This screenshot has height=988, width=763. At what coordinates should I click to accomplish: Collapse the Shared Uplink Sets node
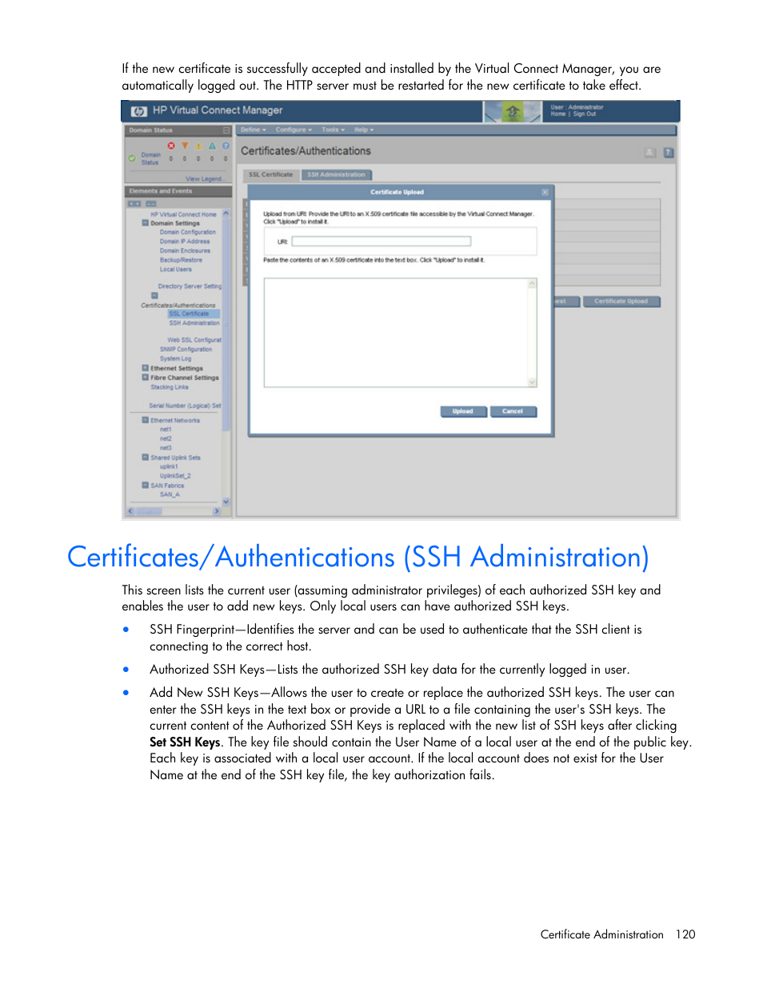(x=146, y=457)
